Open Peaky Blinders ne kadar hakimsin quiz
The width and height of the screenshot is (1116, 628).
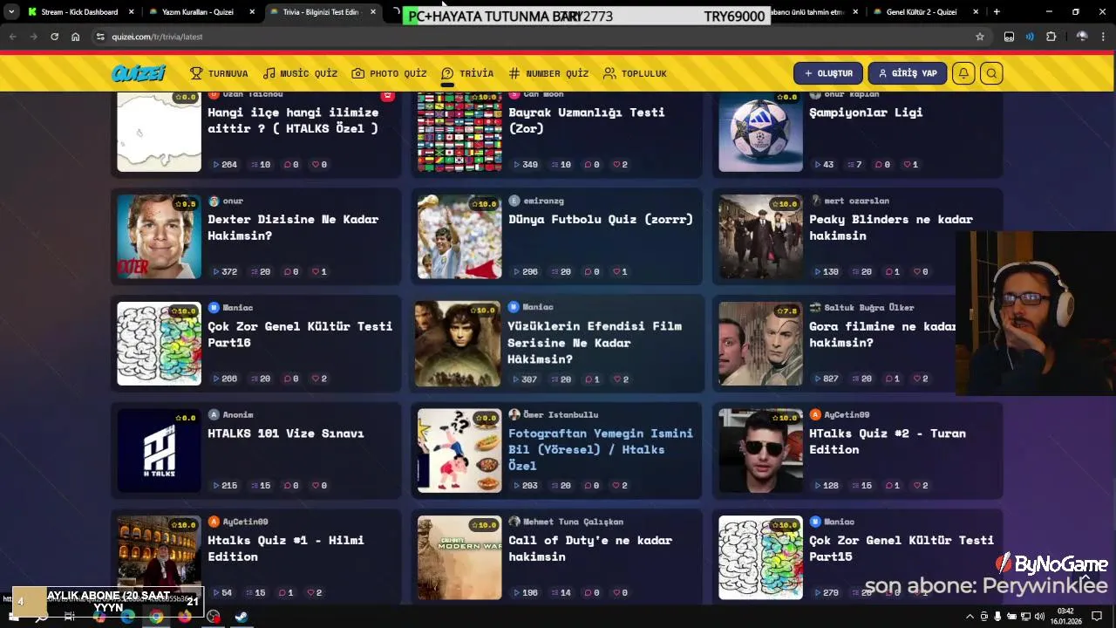[891, 227]
